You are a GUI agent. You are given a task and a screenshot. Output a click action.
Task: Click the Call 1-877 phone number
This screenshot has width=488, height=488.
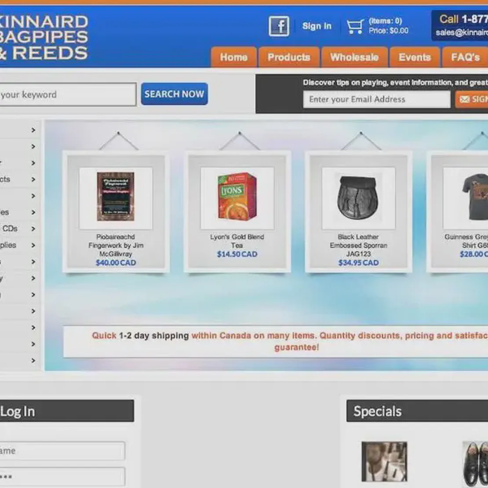463,19
